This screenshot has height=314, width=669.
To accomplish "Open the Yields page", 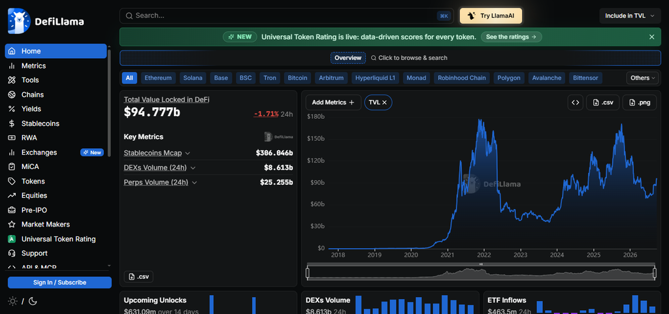I will [x=56, y=109].
